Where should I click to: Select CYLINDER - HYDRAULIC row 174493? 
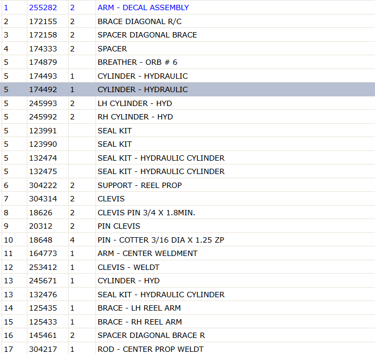click(x=188, y=76)
